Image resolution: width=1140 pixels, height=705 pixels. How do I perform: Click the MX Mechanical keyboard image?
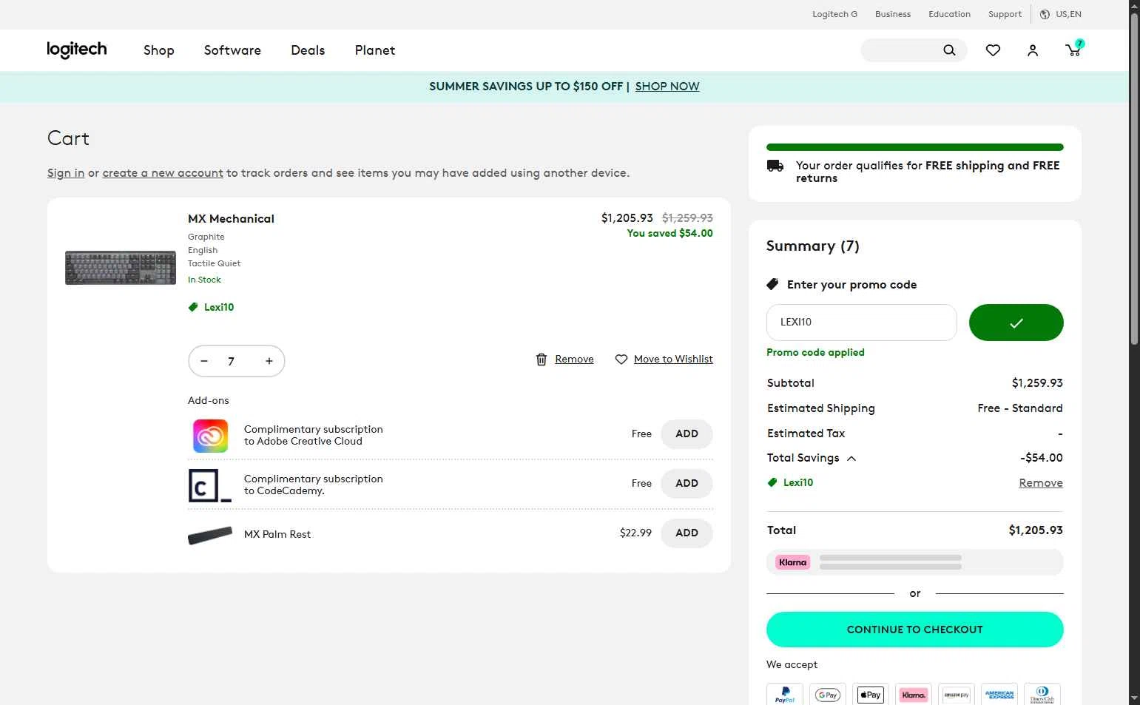point(121,268)
